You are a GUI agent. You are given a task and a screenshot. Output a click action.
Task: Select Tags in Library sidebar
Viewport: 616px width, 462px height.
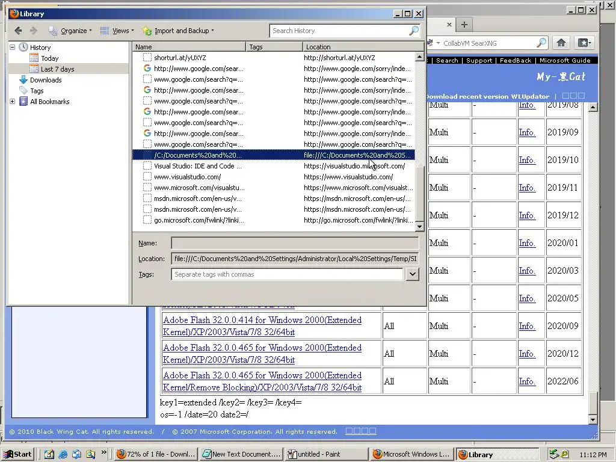pyautogui.click(x=37, y=91)
